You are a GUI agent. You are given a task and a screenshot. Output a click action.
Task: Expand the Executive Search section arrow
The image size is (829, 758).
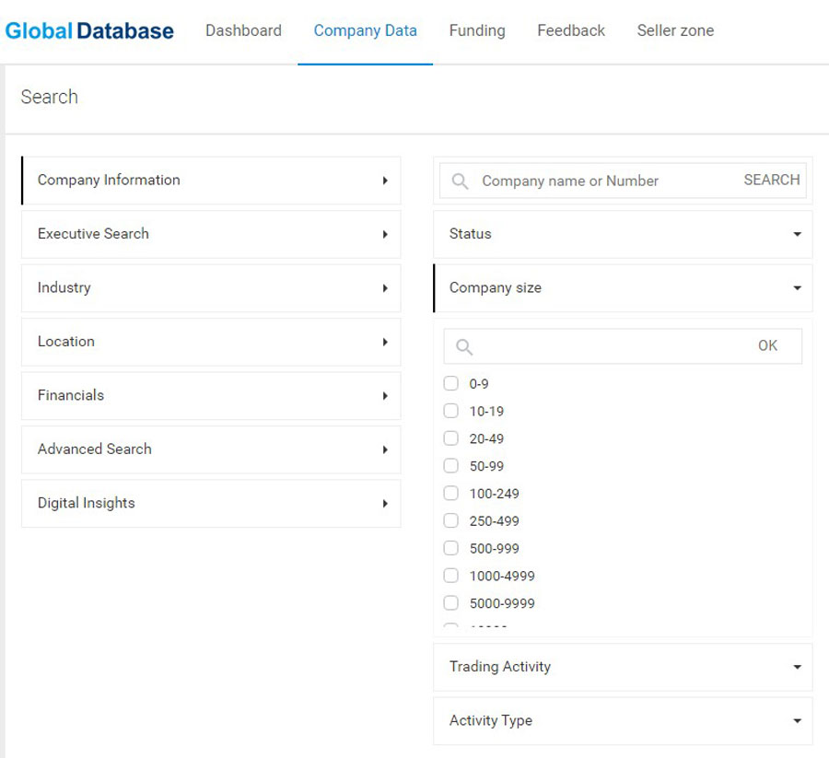(x=385, y=234)
